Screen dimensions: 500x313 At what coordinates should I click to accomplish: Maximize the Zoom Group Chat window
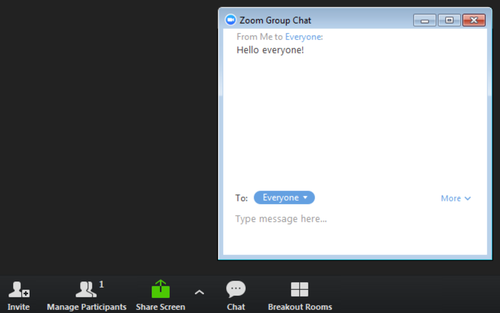click(x=449, y=20)
